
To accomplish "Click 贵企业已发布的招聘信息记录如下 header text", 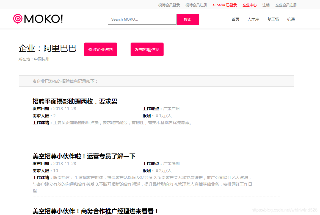I will point(65,81).
